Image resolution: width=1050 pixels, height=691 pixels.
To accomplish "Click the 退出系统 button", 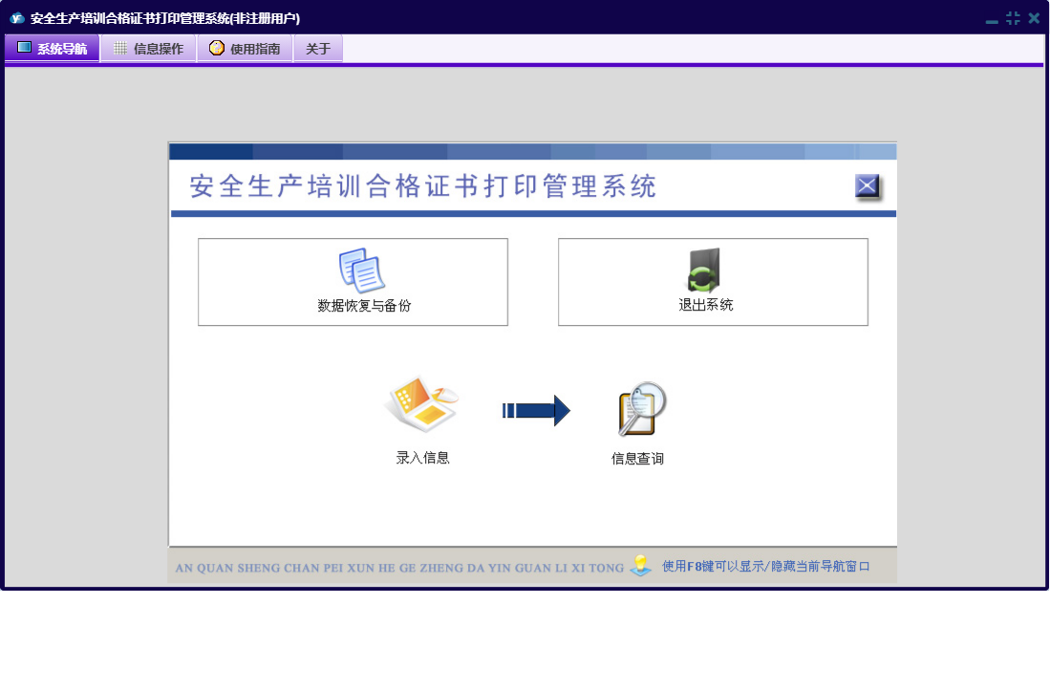I will pos(713,282).
